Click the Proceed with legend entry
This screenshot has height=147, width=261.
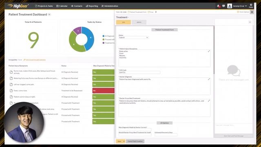[x=108, y=40]
